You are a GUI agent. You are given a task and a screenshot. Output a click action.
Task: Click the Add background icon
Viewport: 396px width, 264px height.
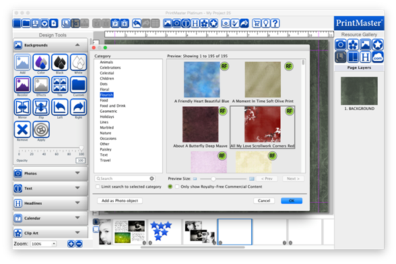(x=22, y=62)
